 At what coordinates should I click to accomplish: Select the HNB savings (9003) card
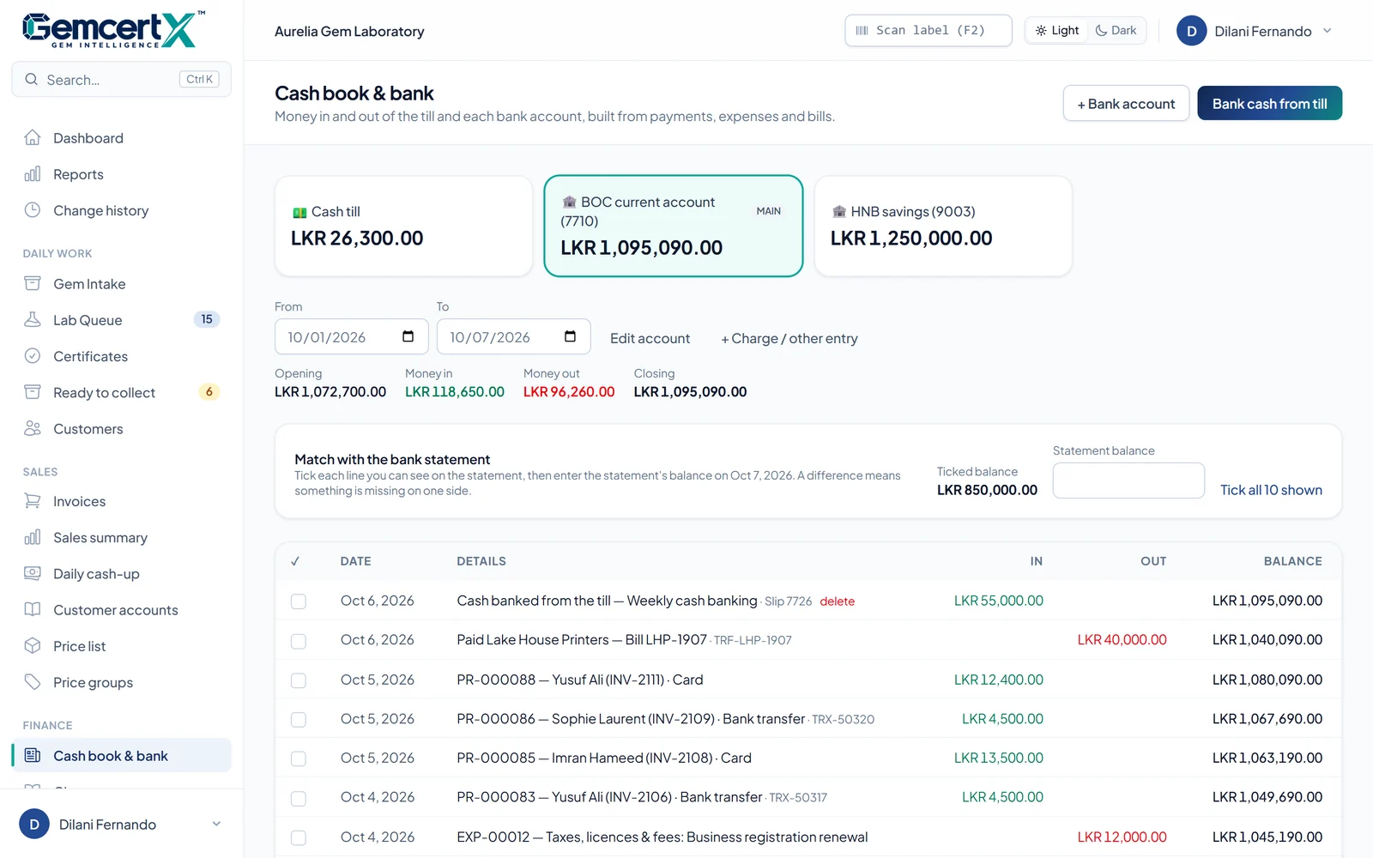943,227
